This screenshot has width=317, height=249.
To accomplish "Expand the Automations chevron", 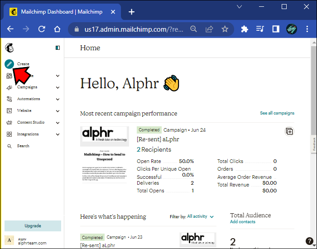I will coord(58,99).
